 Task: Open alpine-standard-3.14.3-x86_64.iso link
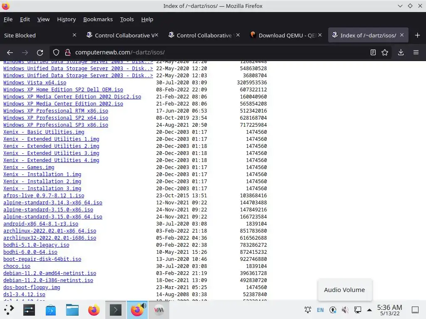[53, 202]
